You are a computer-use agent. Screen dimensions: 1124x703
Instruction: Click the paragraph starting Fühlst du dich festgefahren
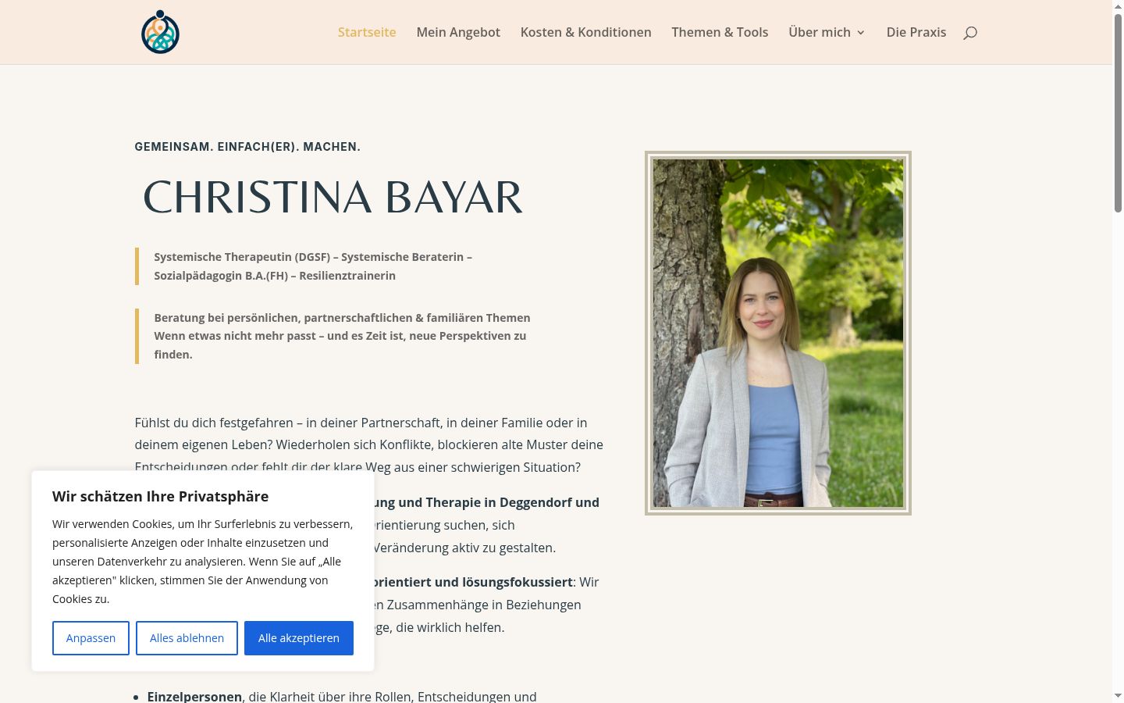[x=368, y=445]
